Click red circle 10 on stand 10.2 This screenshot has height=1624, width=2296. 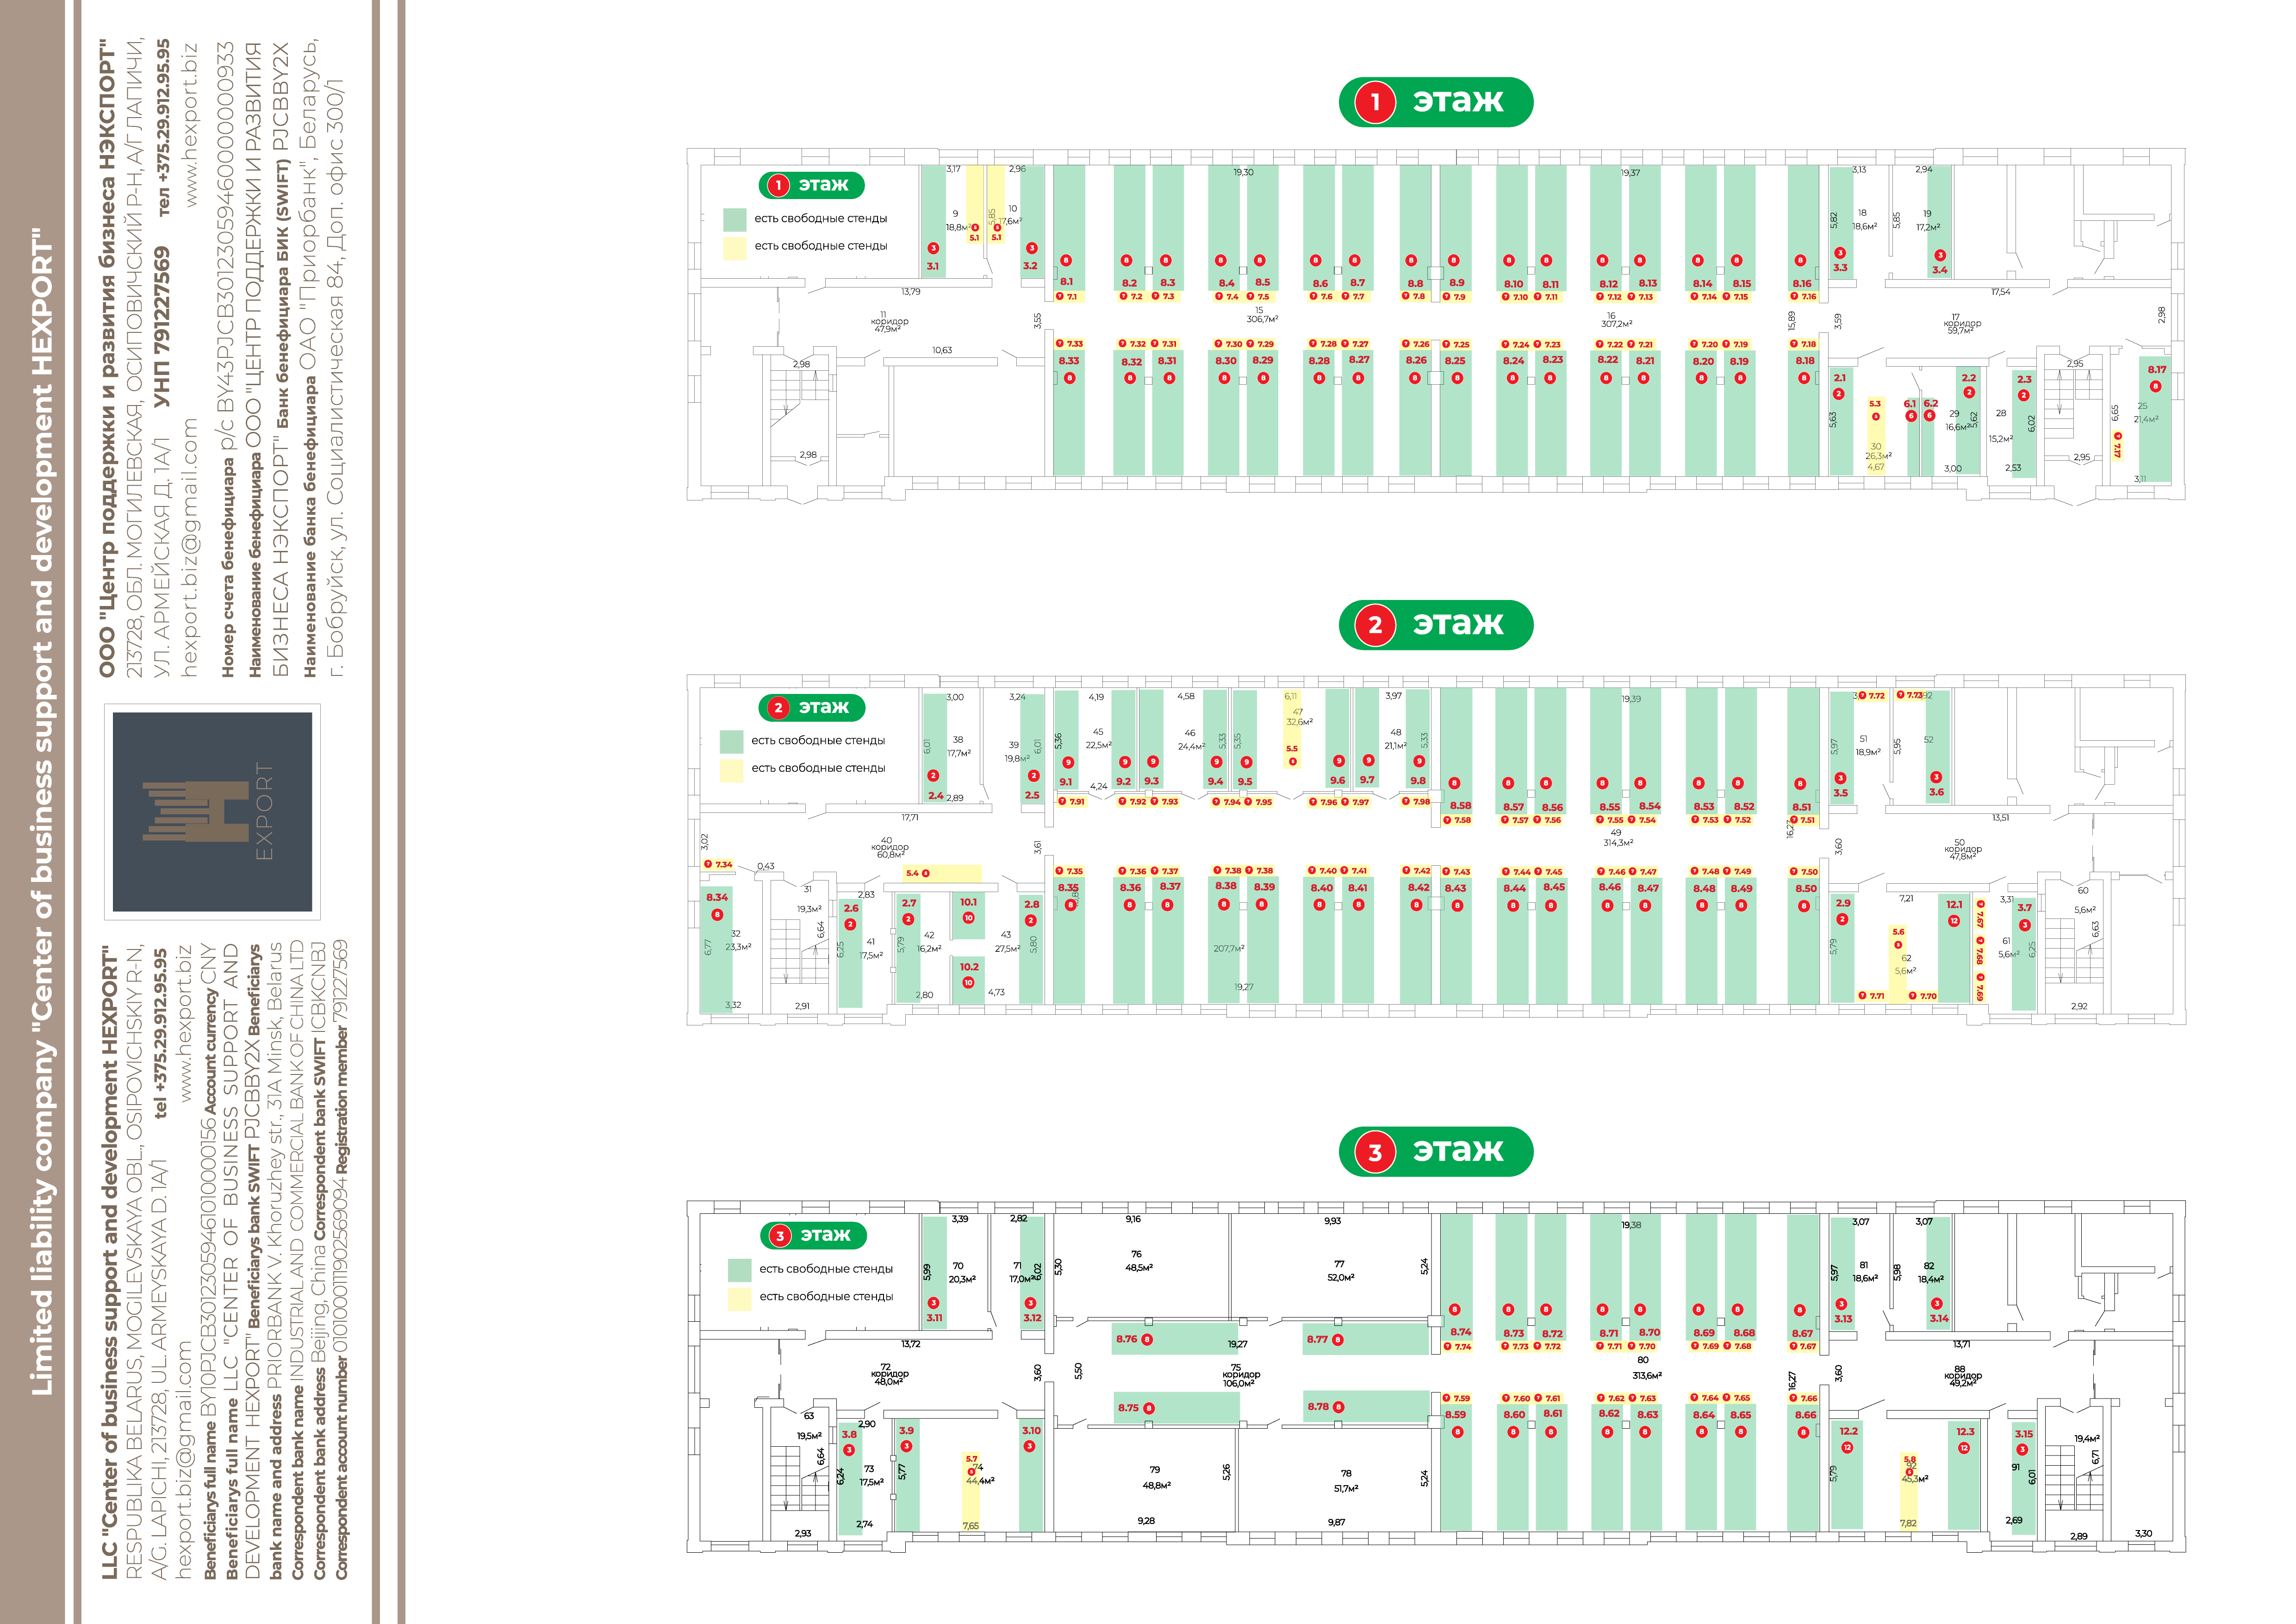click(968, 983)
